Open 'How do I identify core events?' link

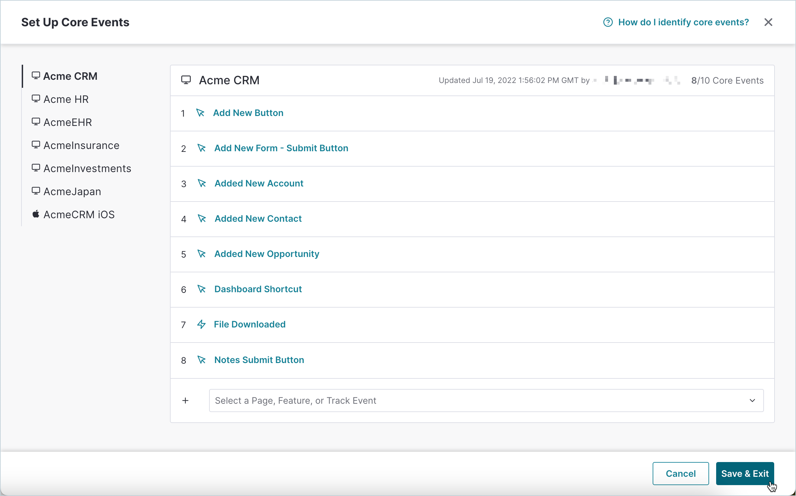[x=683, y=22]
